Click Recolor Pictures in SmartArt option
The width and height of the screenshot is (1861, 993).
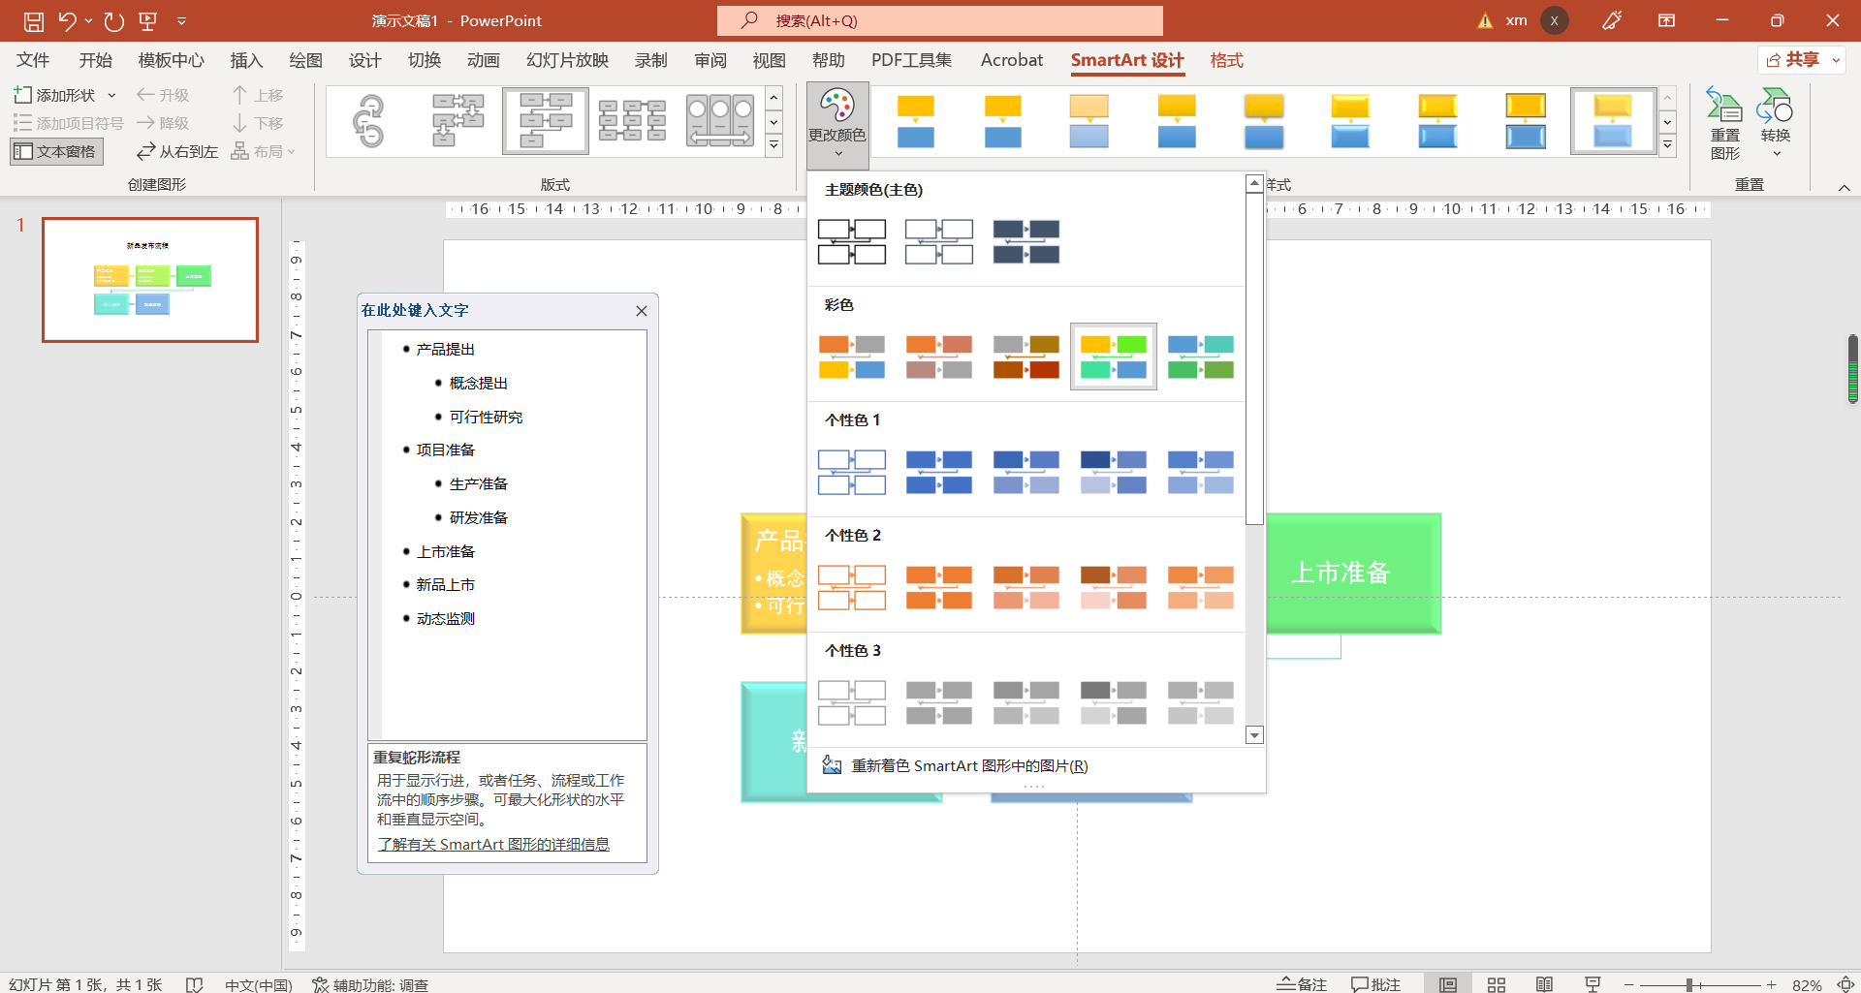point(969,766)
